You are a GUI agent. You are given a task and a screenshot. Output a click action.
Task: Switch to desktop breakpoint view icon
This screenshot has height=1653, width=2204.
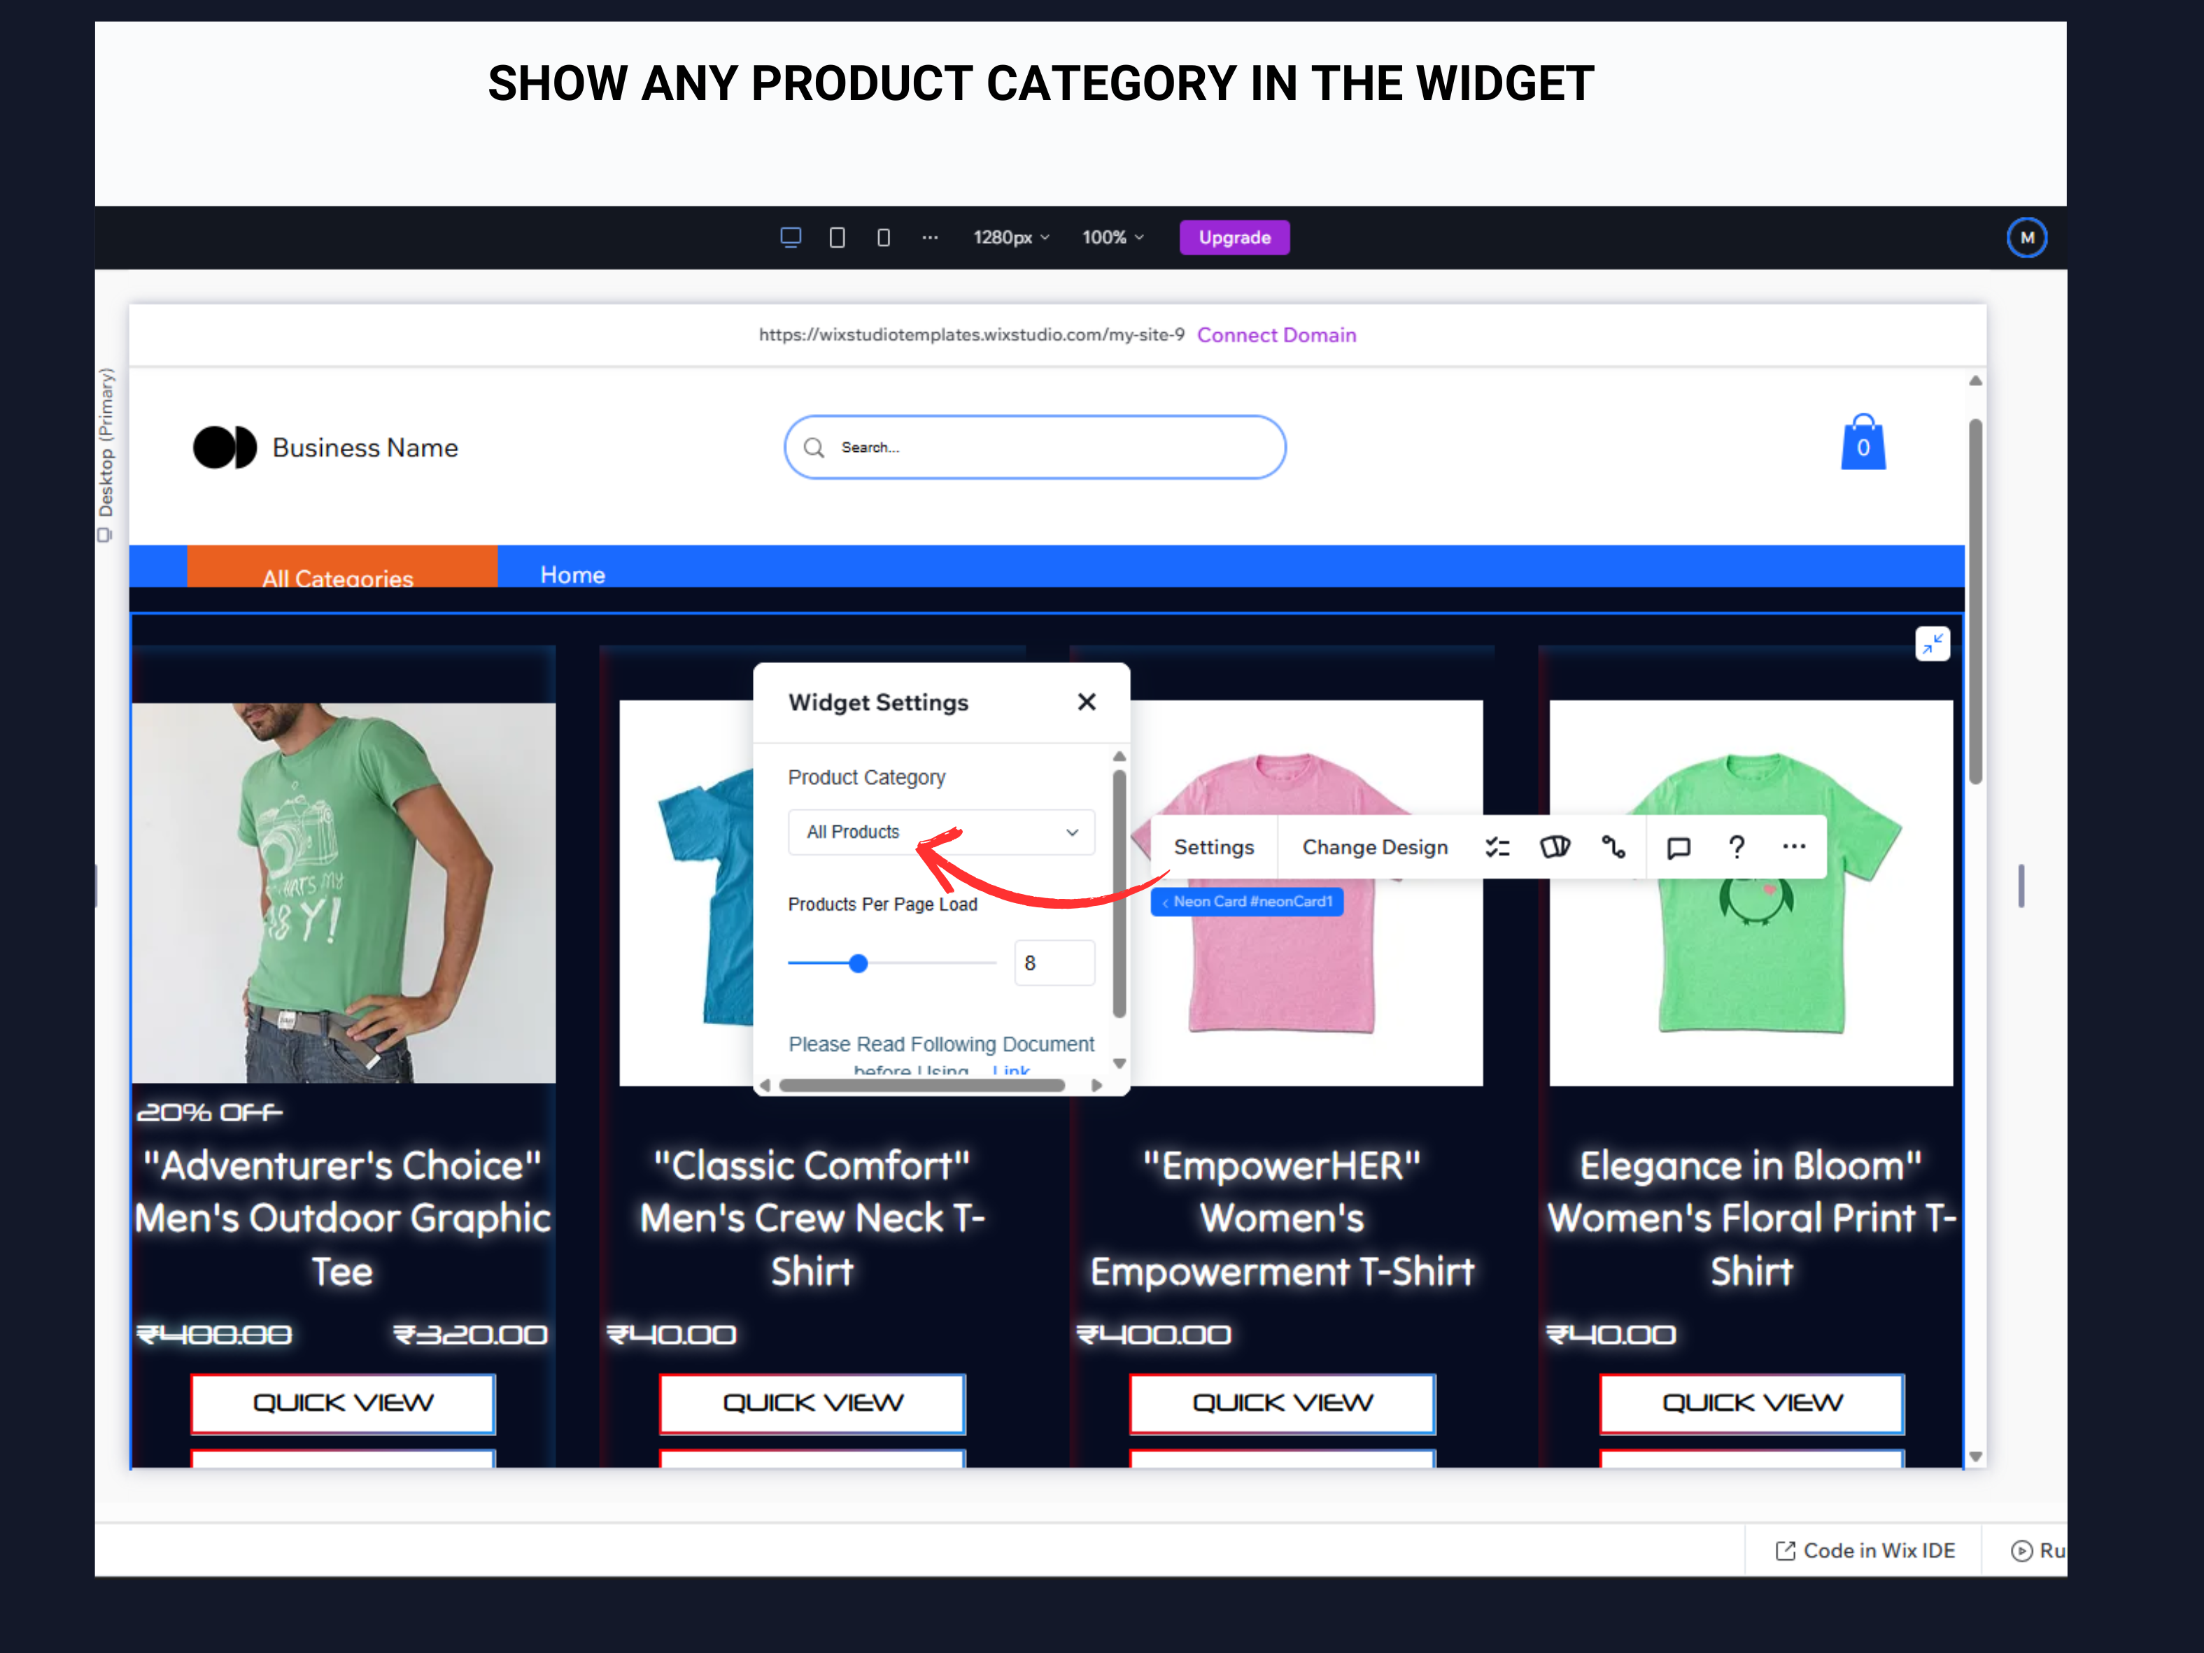791,237
